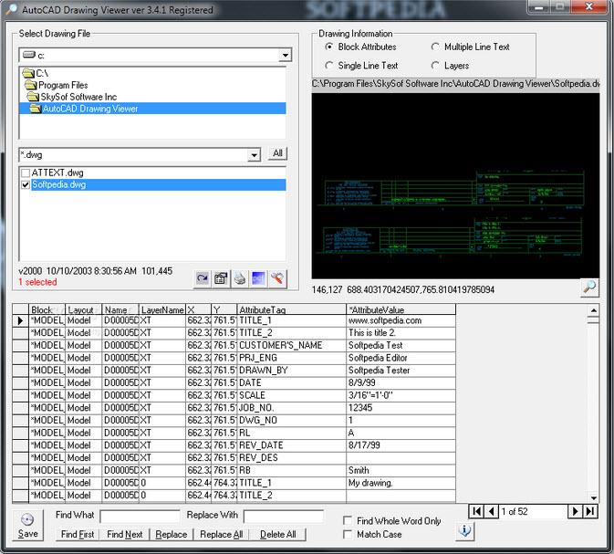Select the Multiple Line Text option
Screen dimensions: 614x554
pos(435,47)
